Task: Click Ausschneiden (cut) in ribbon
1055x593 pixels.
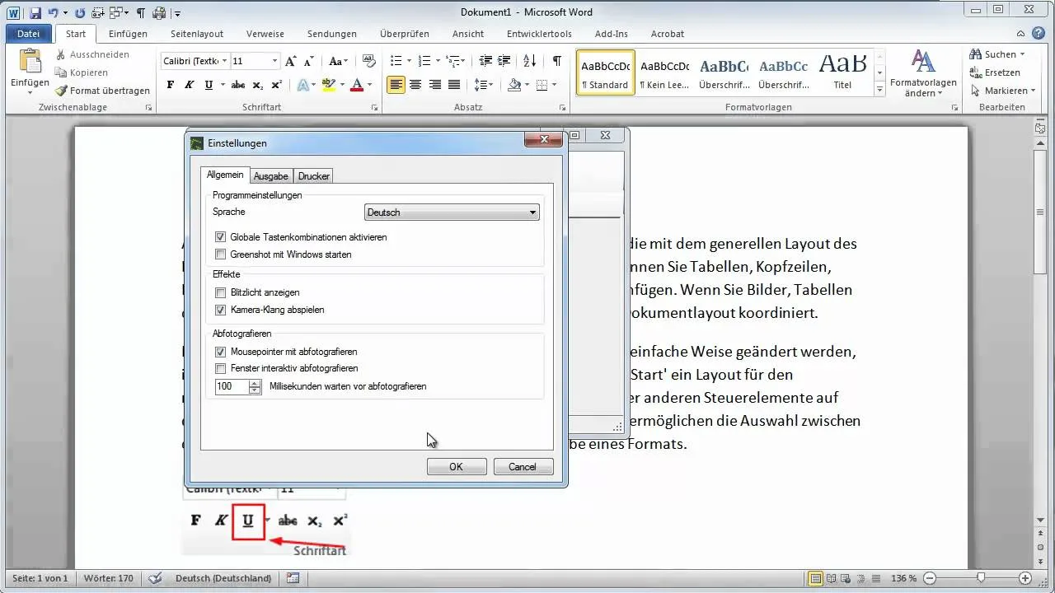Action: pyautogui.click(x=93, y=54)
